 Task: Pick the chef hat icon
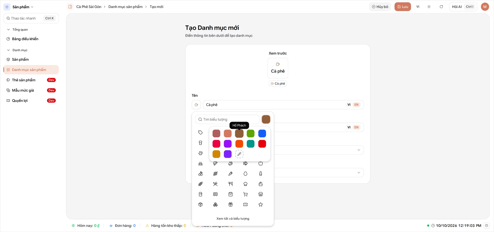245,184
